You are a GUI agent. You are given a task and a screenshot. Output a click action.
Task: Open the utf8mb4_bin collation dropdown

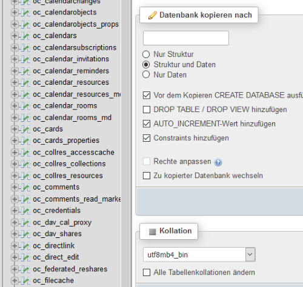pos(199,254)
